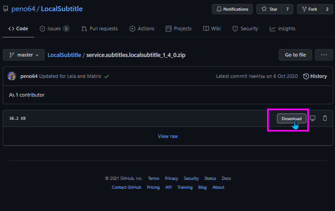Click the peno64 avatar image
The height and width of the screenshot is (211, 335).
pos(12,76)
